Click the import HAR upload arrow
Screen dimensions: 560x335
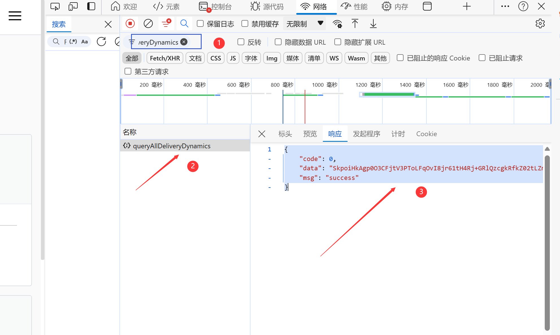click(355, 24)
